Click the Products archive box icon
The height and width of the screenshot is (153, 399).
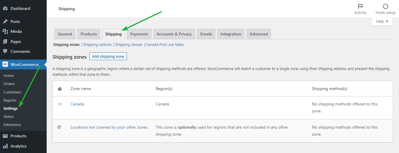(x=5, y=136)
